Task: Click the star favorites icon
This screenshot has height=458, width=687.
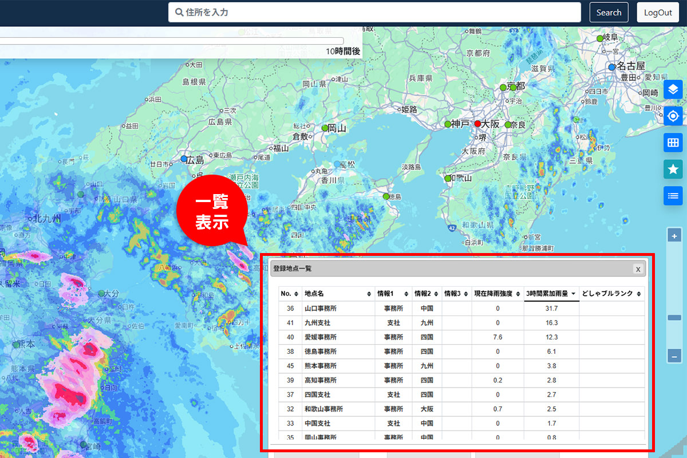Action: click(x=673, y=169)
